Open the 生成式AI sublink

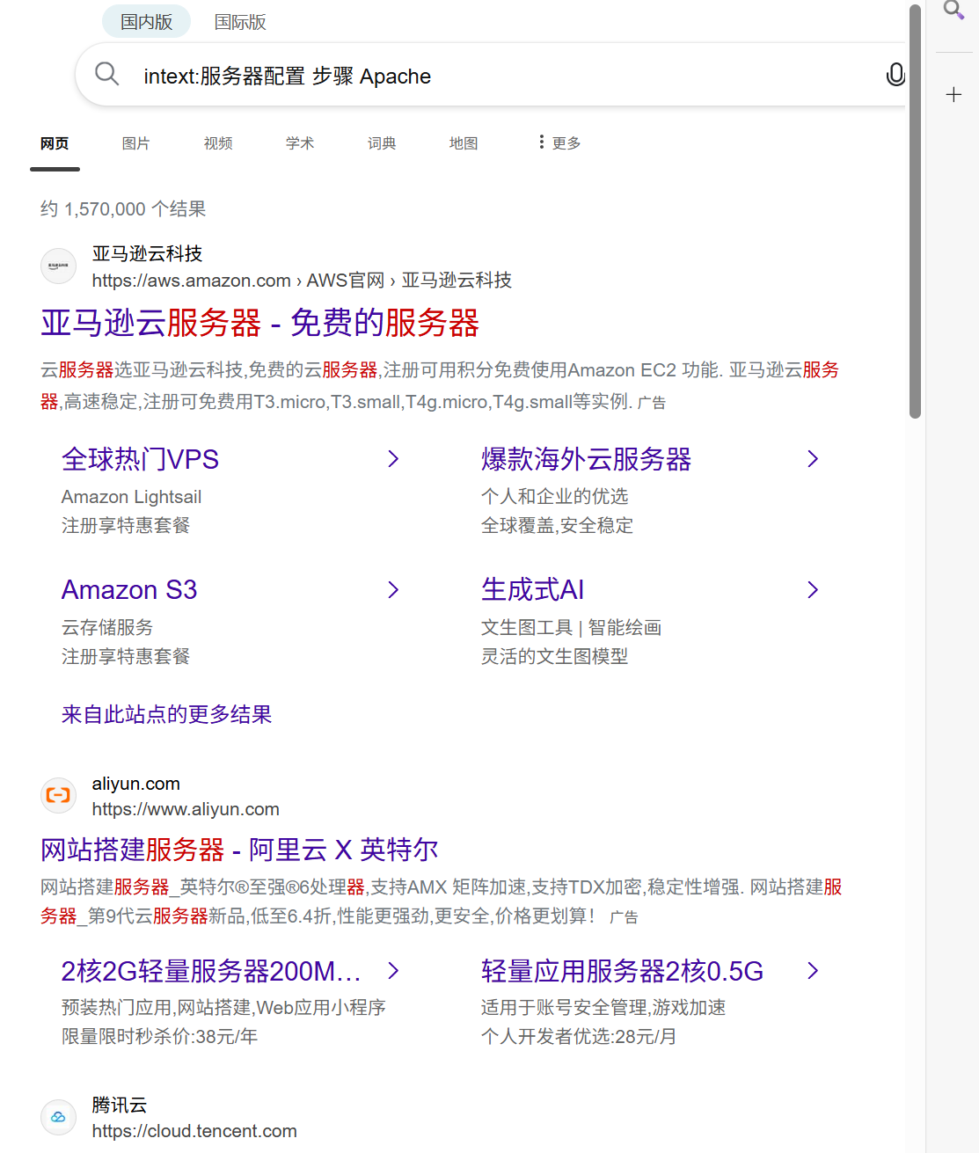[x=532, y=590]
